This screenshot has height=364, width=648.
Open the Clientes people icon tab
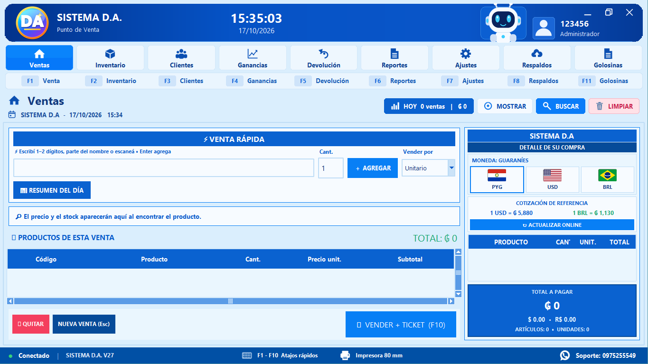(181, 58)
